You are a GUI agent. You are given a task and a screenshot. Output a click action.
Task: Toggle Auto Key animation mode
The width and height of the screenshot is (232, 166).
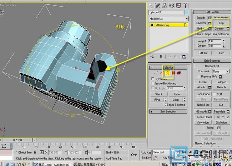pos(146,152)
